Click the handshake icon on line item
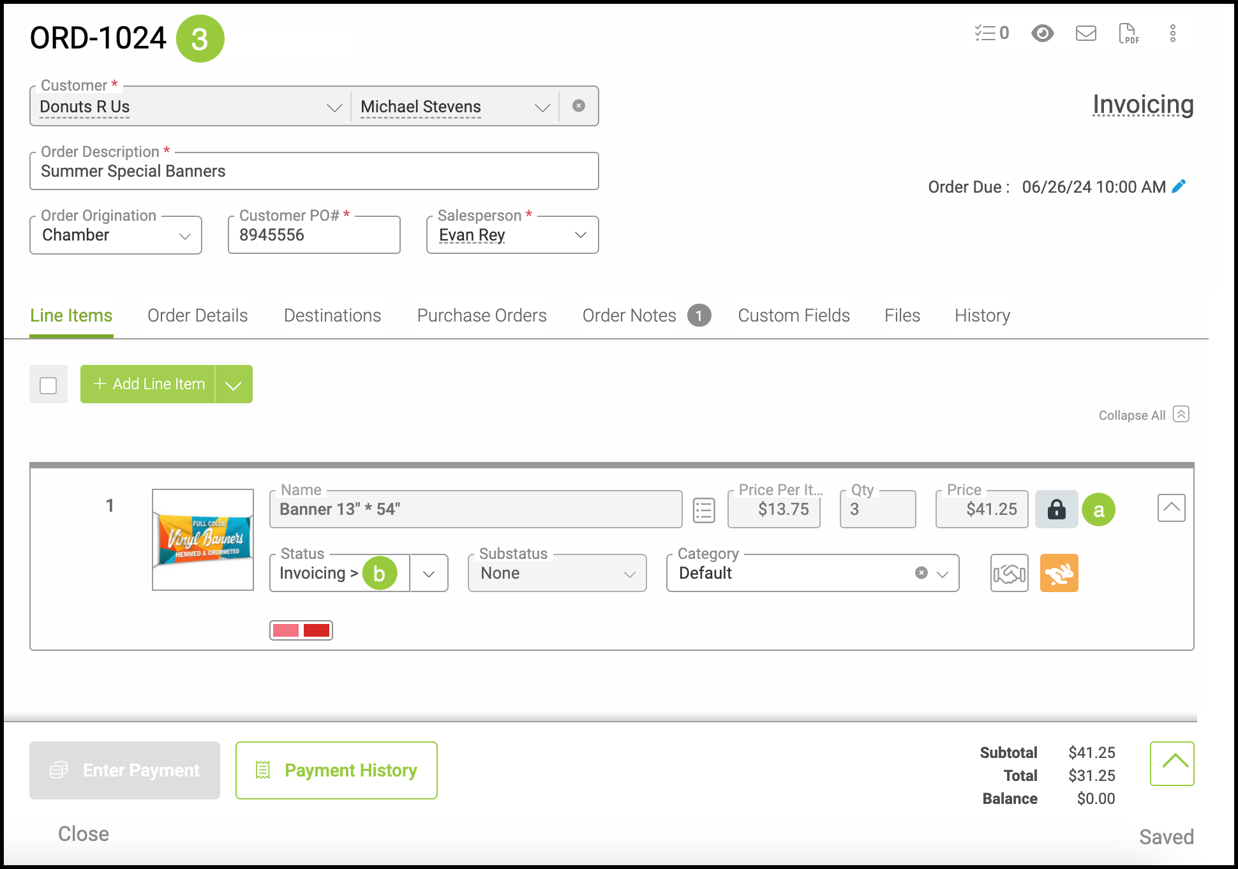The image size is (1238, 869). pyautogui.click(x=1009, y=573)
